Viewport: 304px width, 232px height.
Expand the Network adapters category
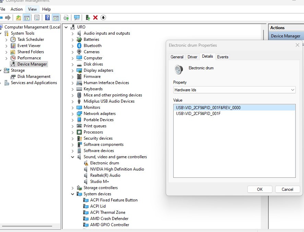pos(72,114)
